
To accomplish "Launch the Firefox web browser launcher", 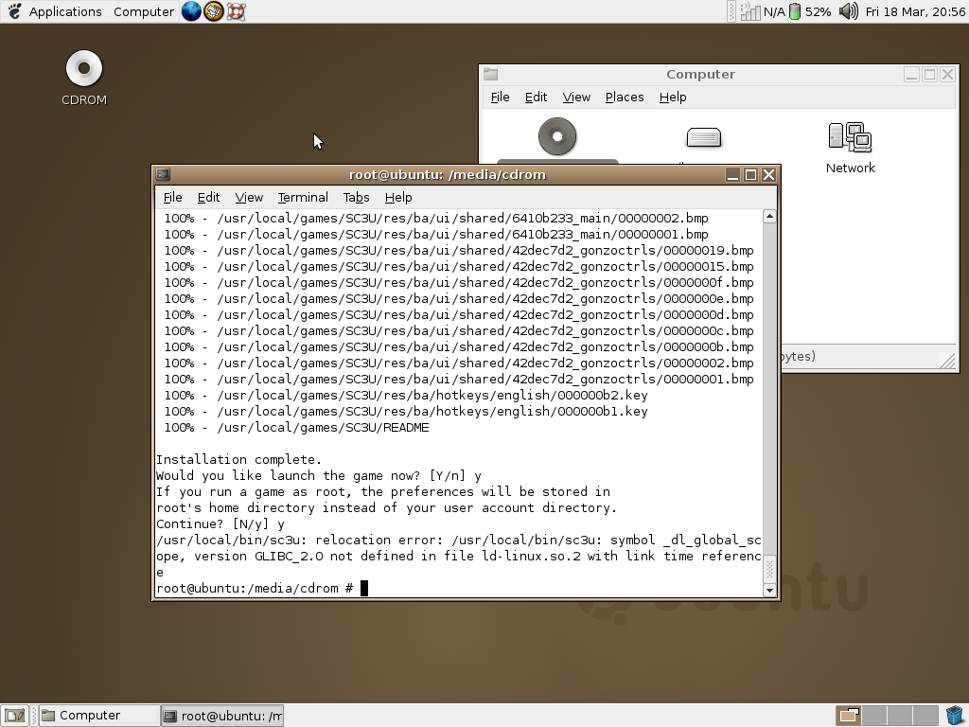I will coord(191,11).
